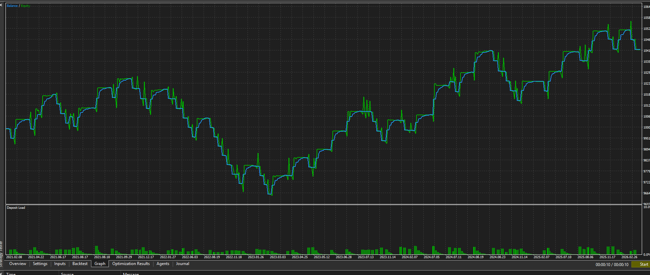Image resolution: width=650 pixels, height=275 pixels.
Task: Click the 2023.04.25 date label
Action: (300, 257)
